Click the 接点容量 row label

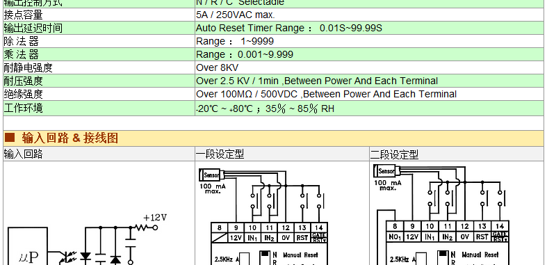coord(23,15)
